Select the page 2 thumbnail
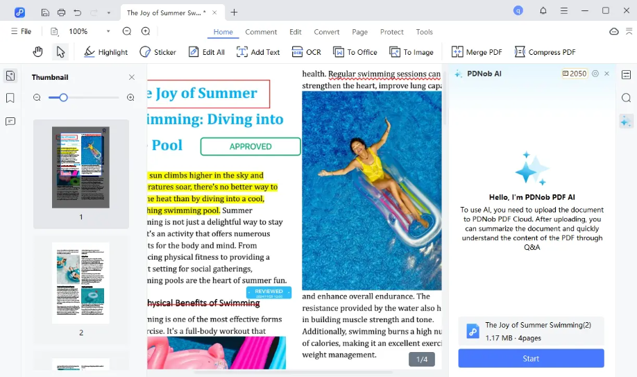This screenshot has height=377, width=637. (x=80, y=283)
